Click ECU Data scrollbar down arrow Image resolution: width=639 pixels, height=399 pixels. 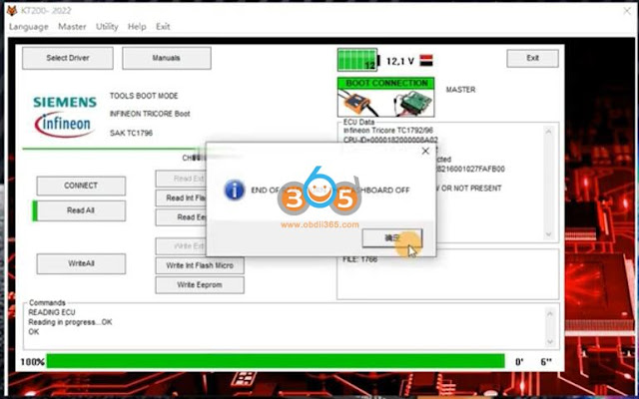click(x=548, y=234)
